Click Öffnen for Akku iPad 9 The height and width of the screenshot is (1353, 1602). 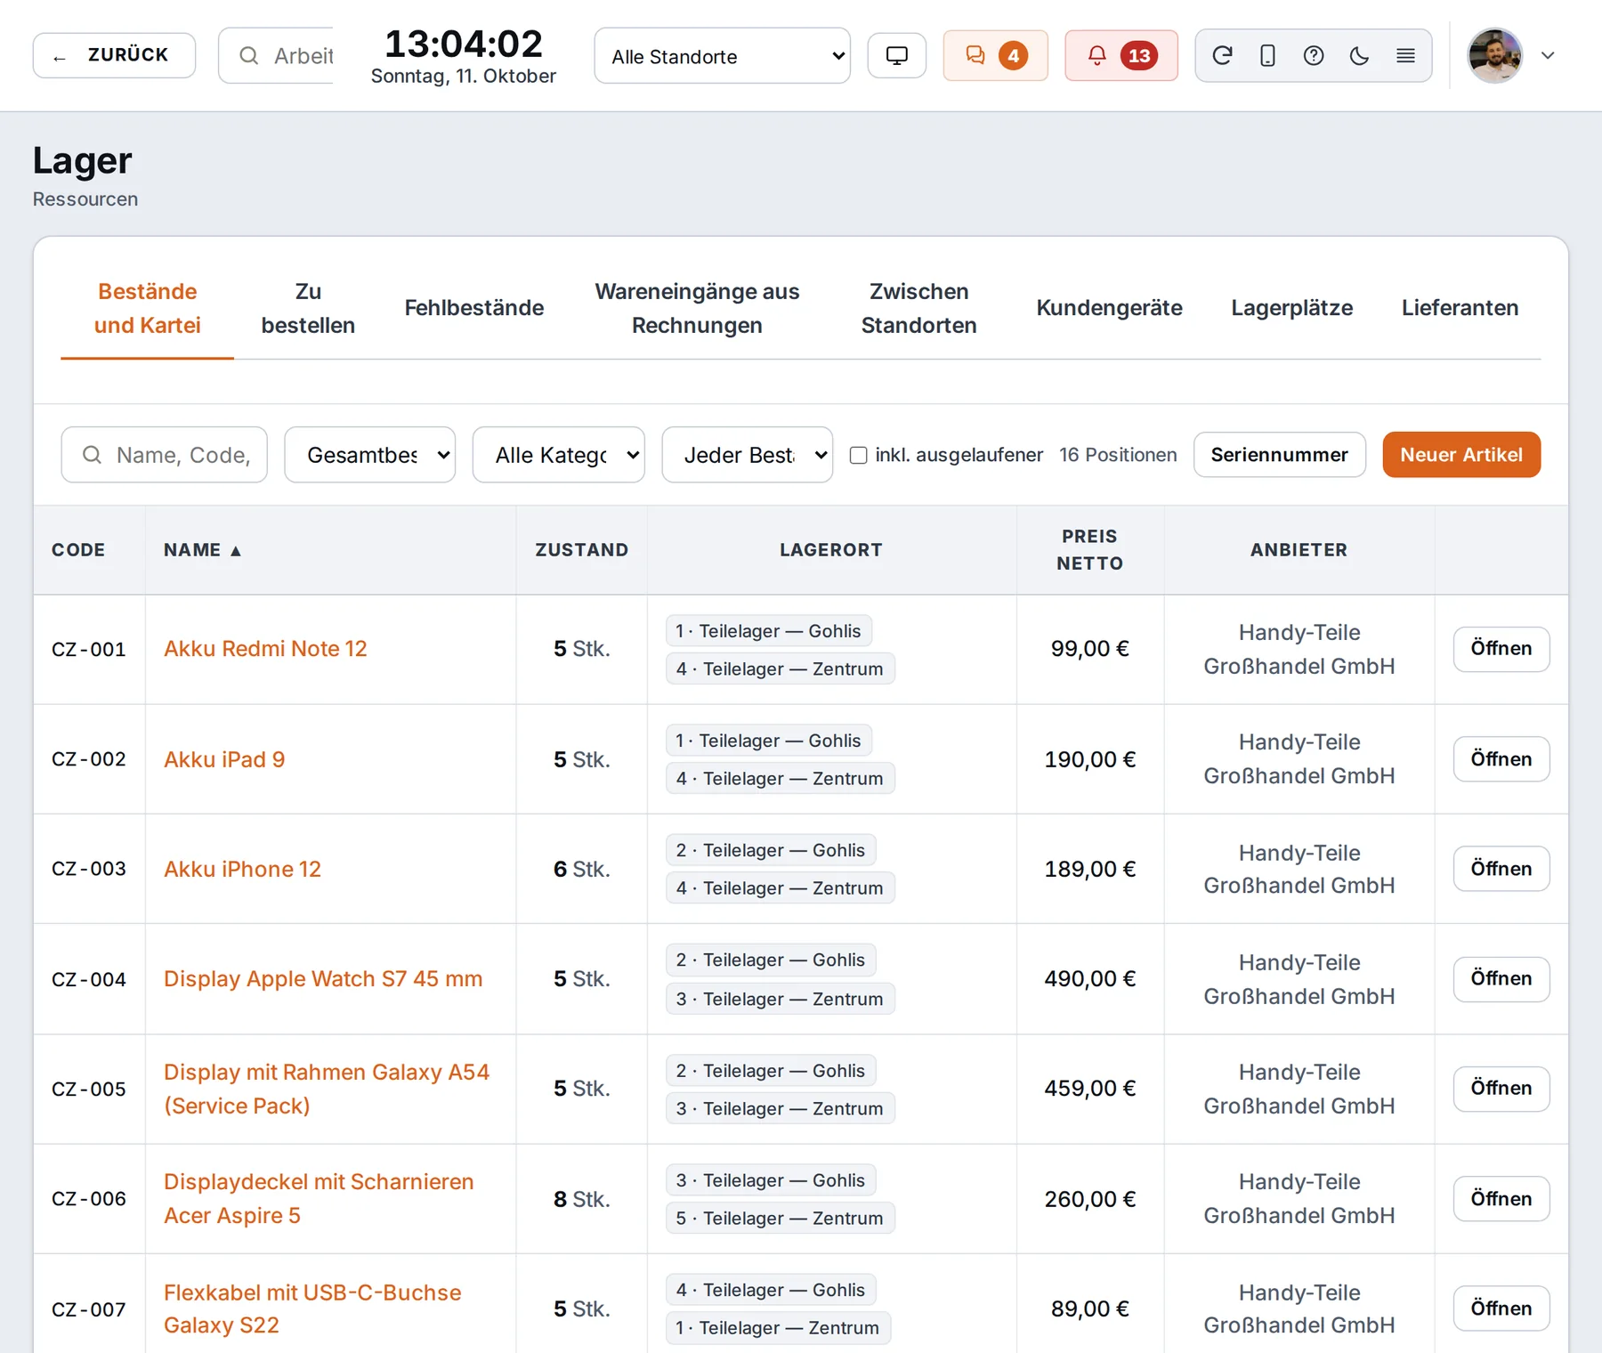coord(1501,759)
